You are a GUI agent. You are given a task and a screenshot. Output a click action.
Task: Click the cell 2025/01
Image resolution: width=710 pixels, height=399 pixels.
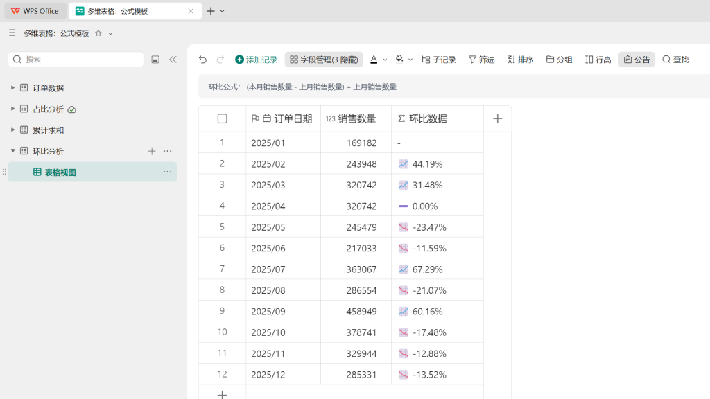point(283,143)
